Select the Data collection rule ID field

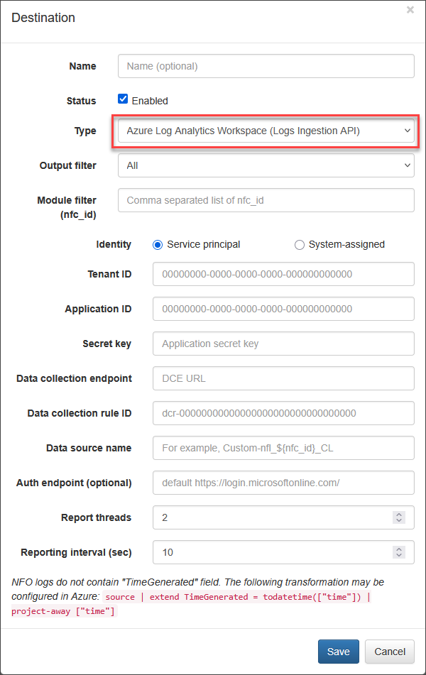(x=283, y=413)
